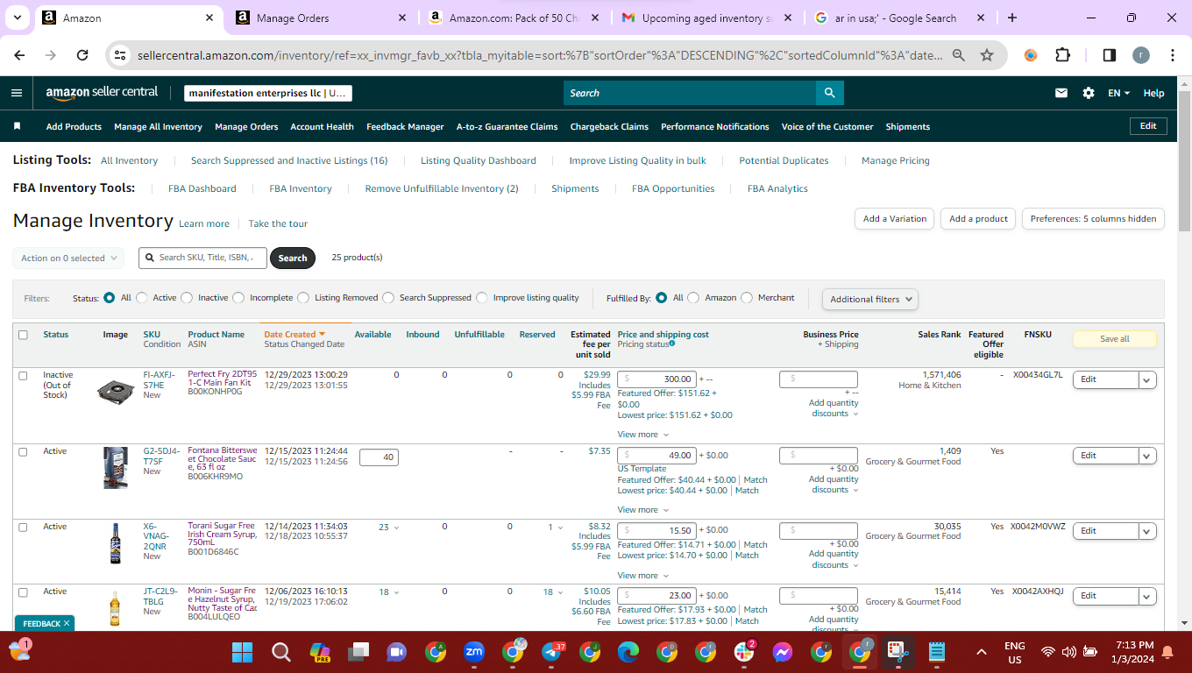The width and height of the screenshot is (1192, 673).
Task: Open Search Suppressed and Inactive Listings (16)
Action: 289,161
